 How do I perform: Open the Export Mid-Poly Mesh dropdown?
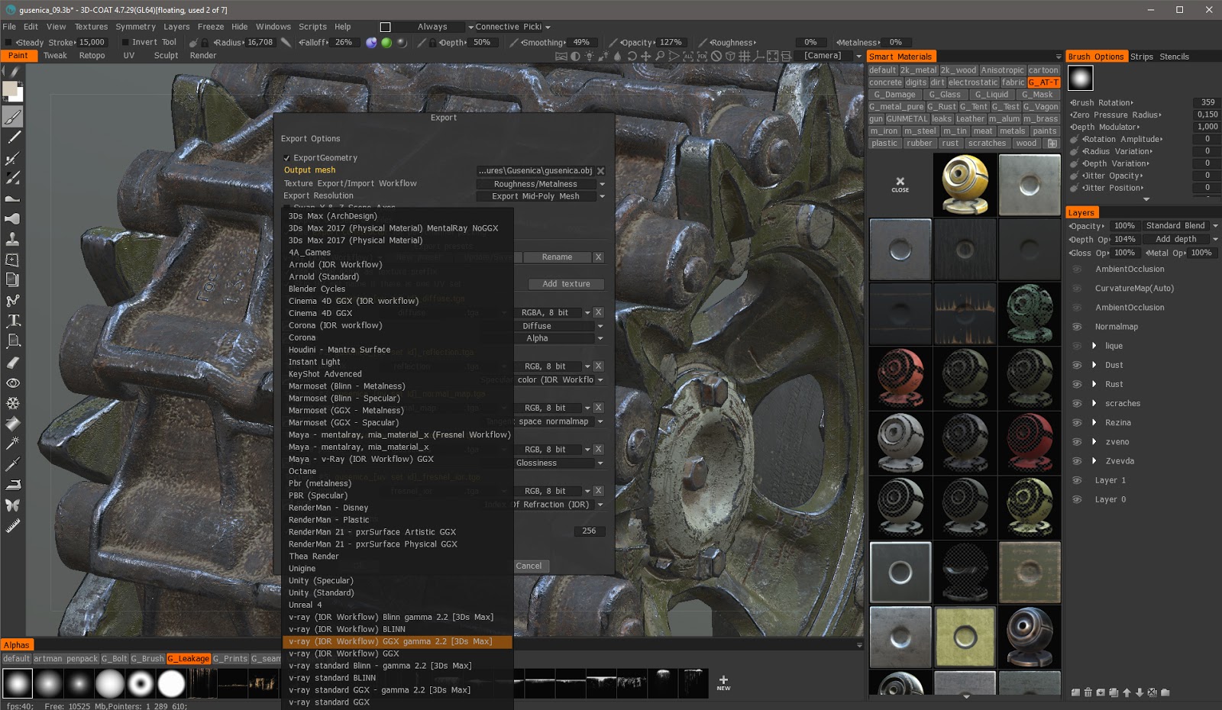tap(541, 196)
